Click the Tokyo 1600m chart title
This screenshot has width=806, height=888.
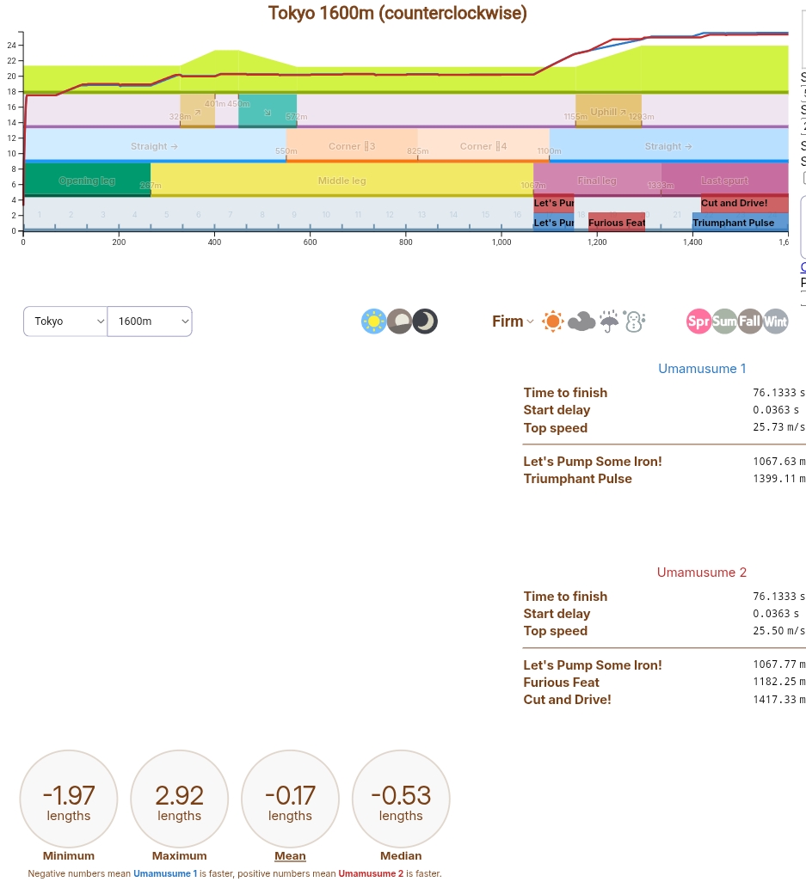pyautogui.click(x=397, y=12)
